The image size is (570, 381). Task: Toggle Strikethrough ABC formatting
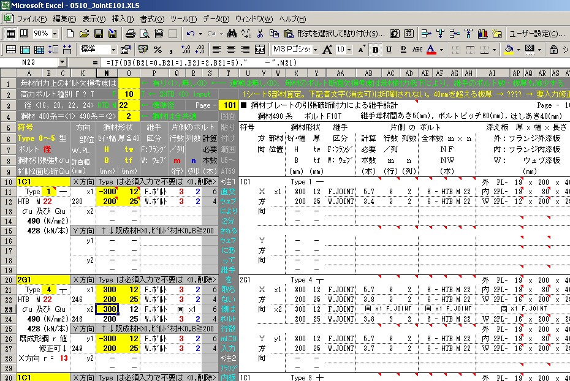pos(417,50)
